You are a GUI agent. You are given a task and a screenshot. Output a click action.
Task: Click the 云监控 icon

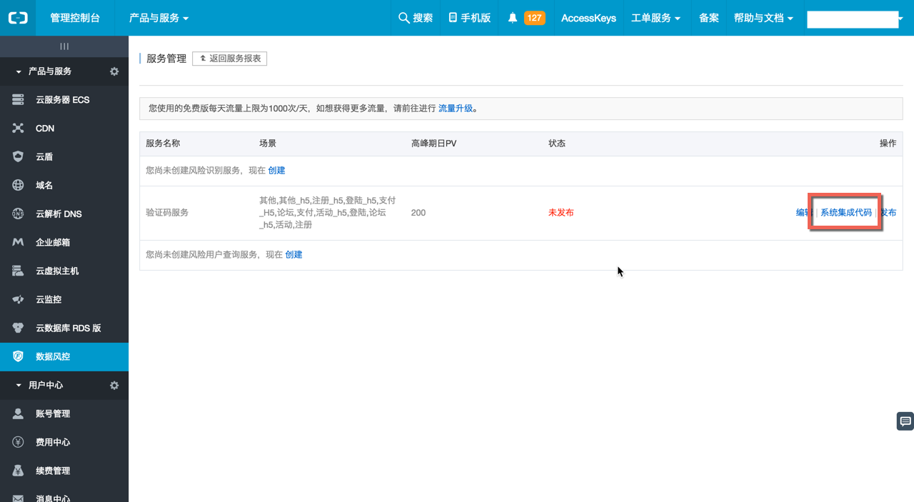(18, 299)
